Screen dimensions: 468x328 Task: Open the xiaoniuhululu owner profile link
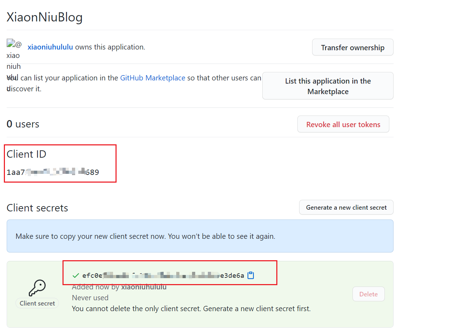click(50, 47)
